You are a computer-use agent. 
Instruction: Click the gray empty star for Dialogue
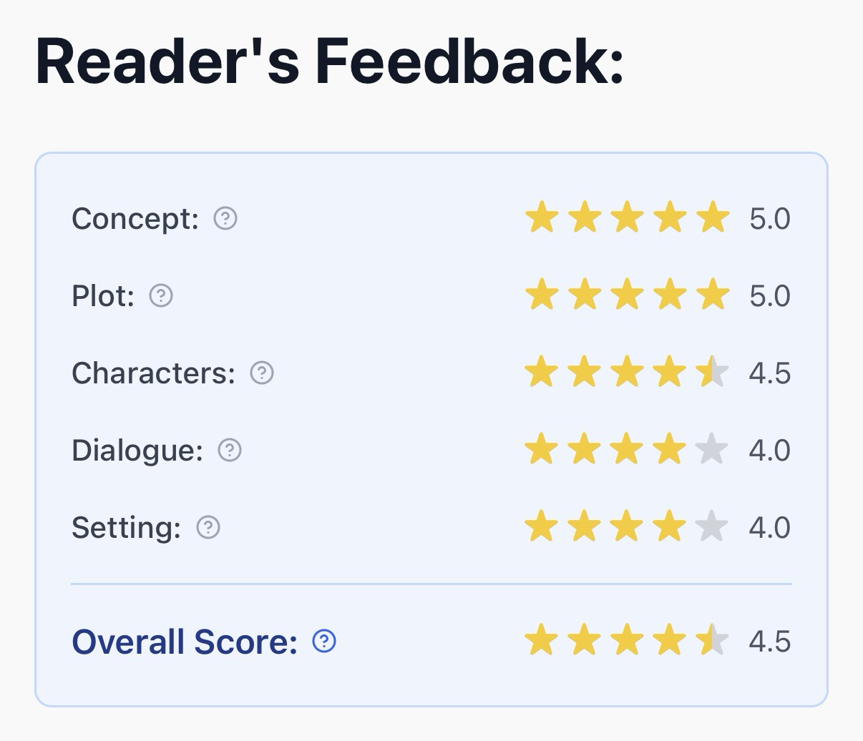pyautogui.click(x=713, y=449)
